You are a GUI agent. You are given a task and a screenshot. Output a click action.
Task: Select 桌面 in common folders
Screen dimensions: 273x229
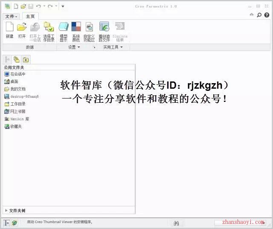11,81
